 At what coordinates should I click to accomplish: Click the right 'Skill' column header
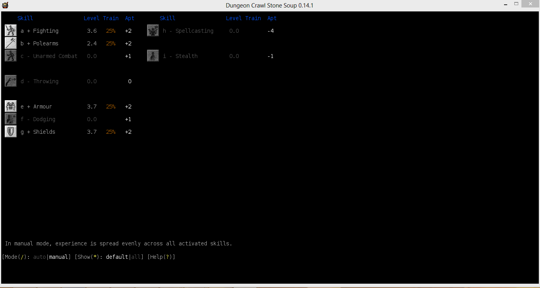[168, 18]
